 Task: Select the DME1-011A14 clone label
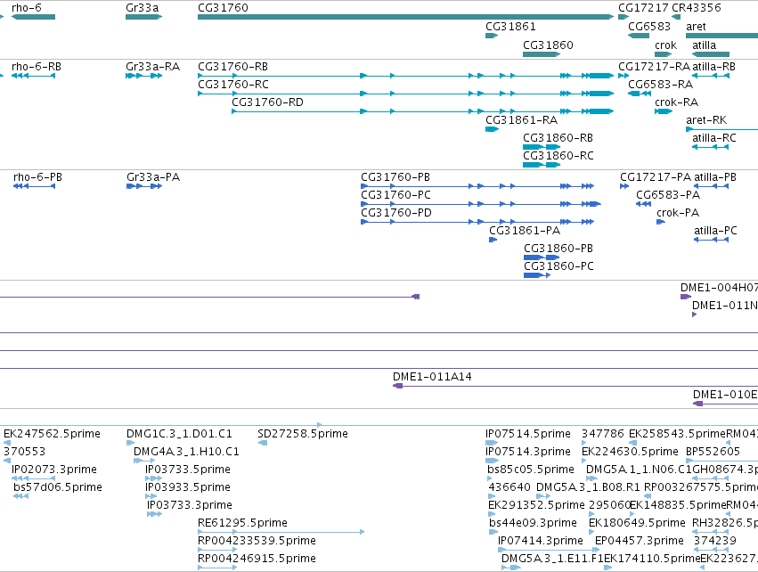[432, 377]
